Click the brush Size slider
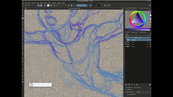 click(x=95, y=5)
